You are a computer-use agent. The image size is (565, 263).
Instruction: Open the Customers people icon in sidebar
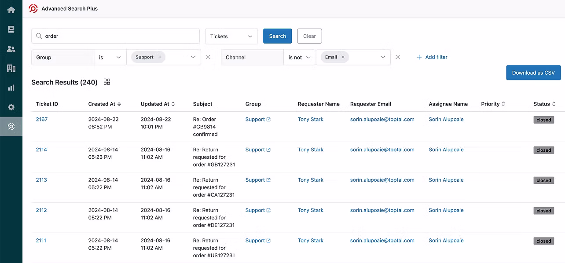tap(11, 49)
